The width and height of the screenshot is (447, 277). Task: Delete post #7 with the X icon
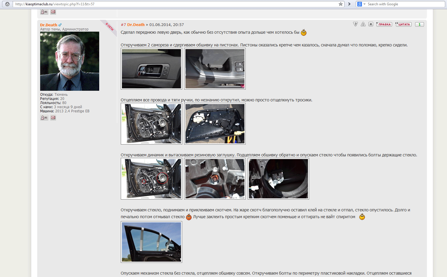[371, 24]
